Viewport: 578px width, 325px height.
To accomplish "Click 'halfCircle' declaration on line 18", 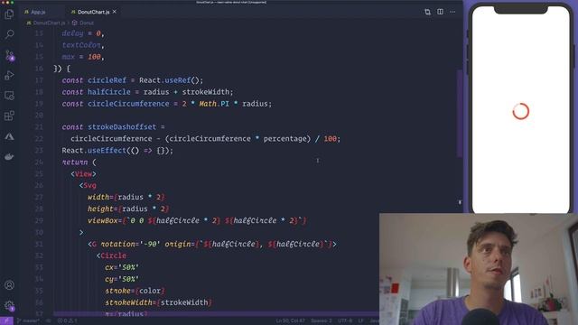I will point(109,92).
